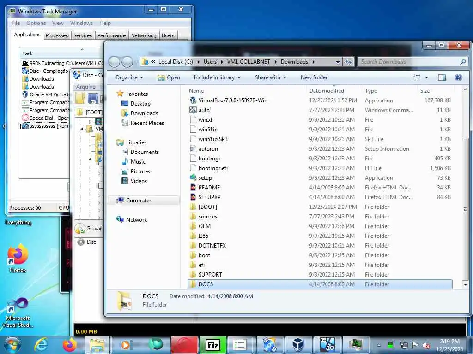The width and height of the screenshot is (473, 354).
Task: Open Firefox desktop shortcut
Action: pos(18,258)
